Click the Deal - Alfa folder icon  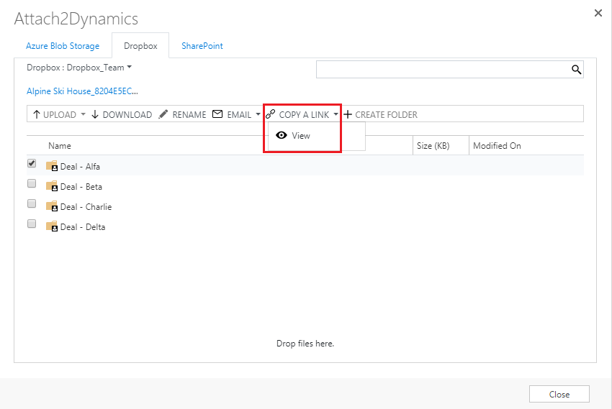[x=52, y=166]
